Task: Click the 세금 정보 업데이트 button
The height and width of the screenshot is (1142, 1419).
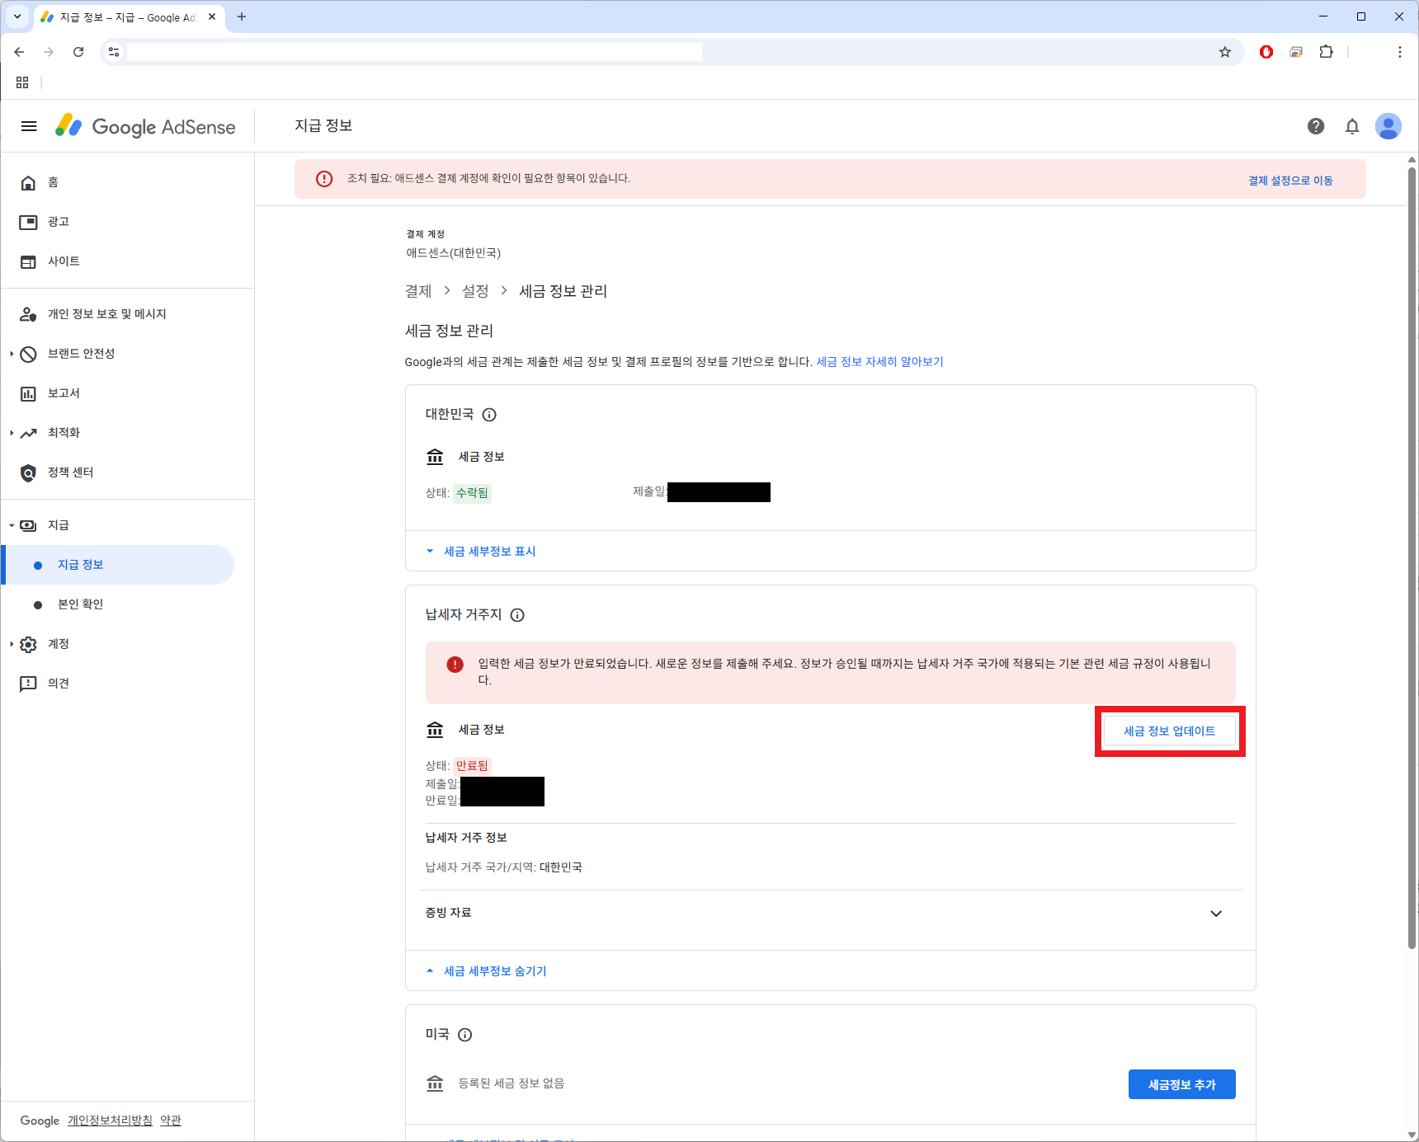Action: coord(1170,731)
